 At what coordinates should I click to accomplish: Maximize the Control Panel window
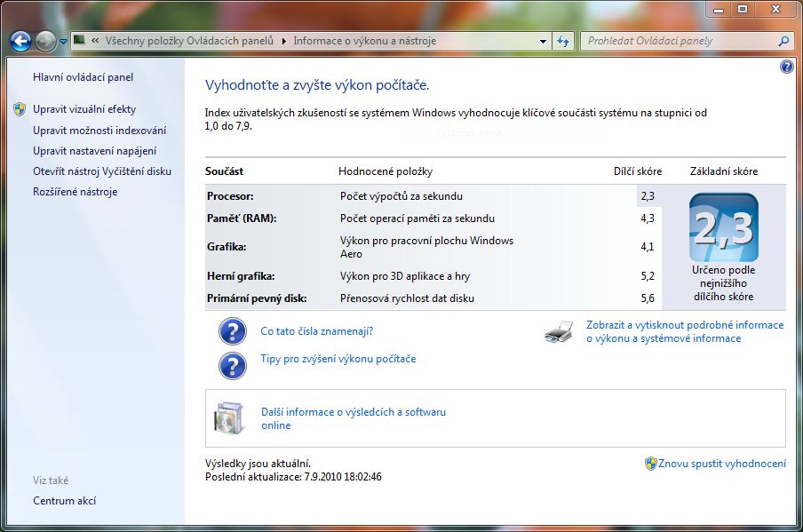743,10
